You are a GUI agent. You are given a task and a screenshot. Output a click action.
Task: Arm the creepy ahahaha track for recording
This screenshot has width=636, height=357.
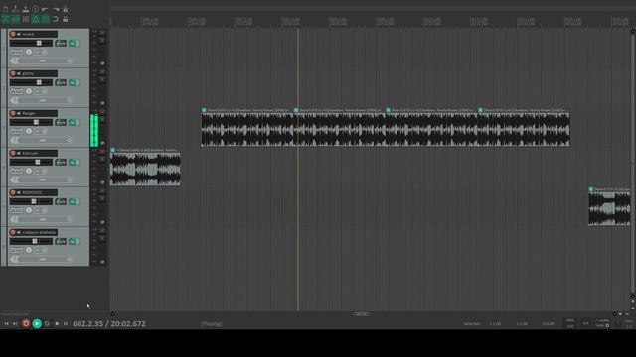tap(13, 232)
